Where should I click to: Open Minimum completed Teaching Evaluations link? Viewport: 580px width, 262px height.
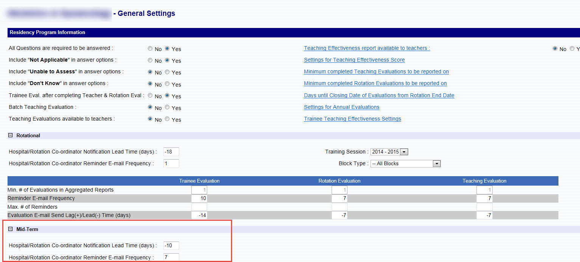pyautogui.click(x=376, y=72)
